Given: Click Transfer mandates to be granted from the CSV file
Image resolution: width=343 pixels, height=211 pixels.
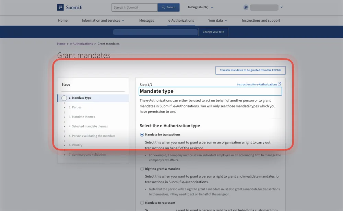Looking at the screenshot, I should pyautogui.click(x=250, y=70).
